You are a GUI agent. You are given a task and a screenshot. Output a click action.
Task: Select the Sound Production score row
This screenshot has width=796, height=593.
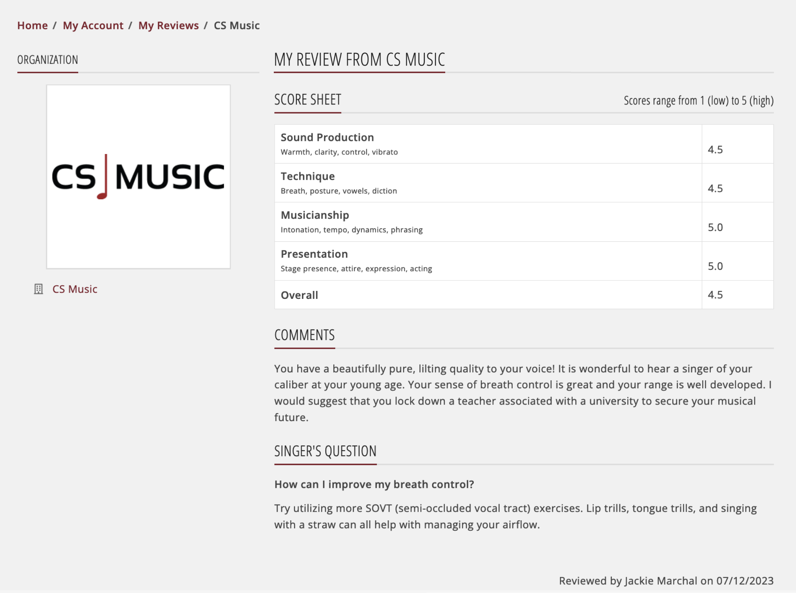pos(524,144)
